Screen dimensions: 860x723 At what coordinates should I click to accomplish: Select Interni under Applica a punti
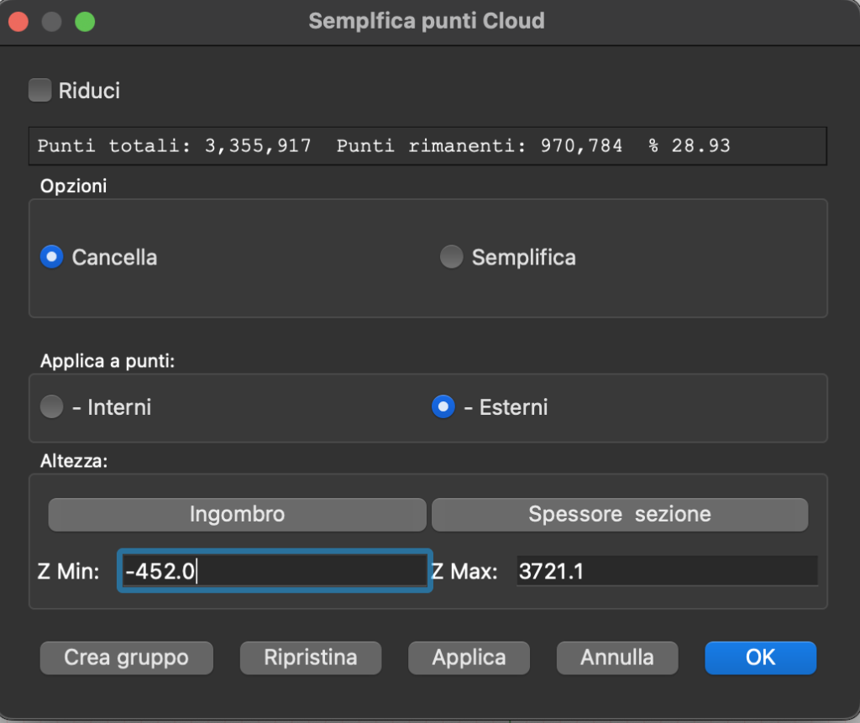coord(52,407)
